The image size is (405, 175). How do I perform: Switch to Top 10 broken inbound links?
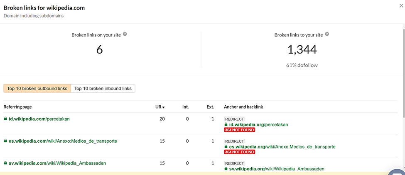coord(103,88)
